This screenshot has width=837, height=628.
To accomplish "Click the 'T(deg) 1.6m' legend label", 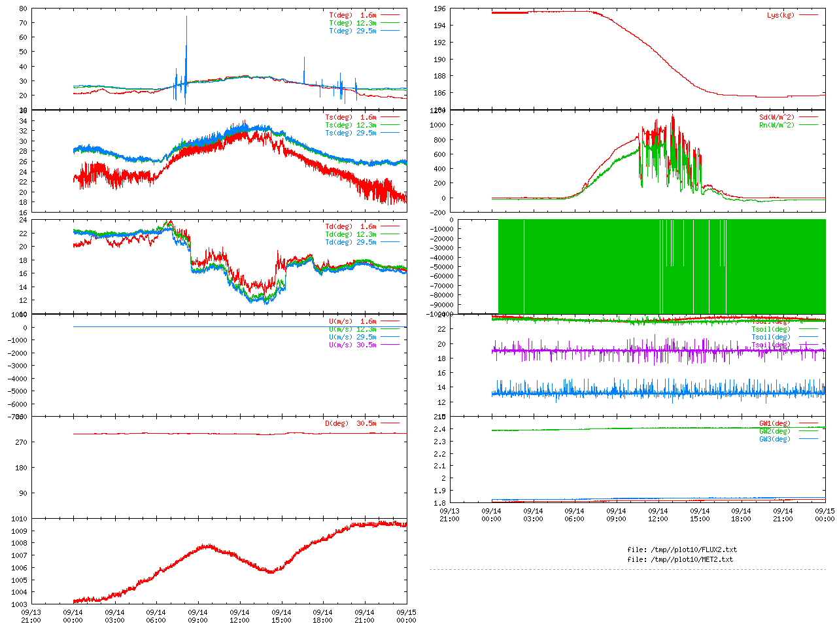I will click(352, 15).
